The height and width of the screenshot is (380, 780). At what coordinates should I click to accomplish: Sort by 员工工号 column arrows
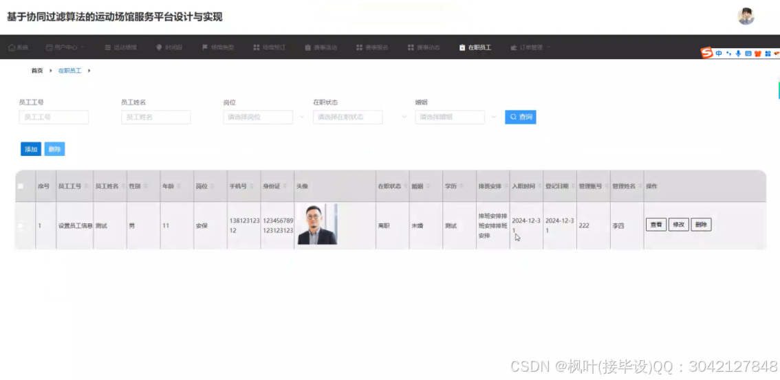[x=87, y=186]
